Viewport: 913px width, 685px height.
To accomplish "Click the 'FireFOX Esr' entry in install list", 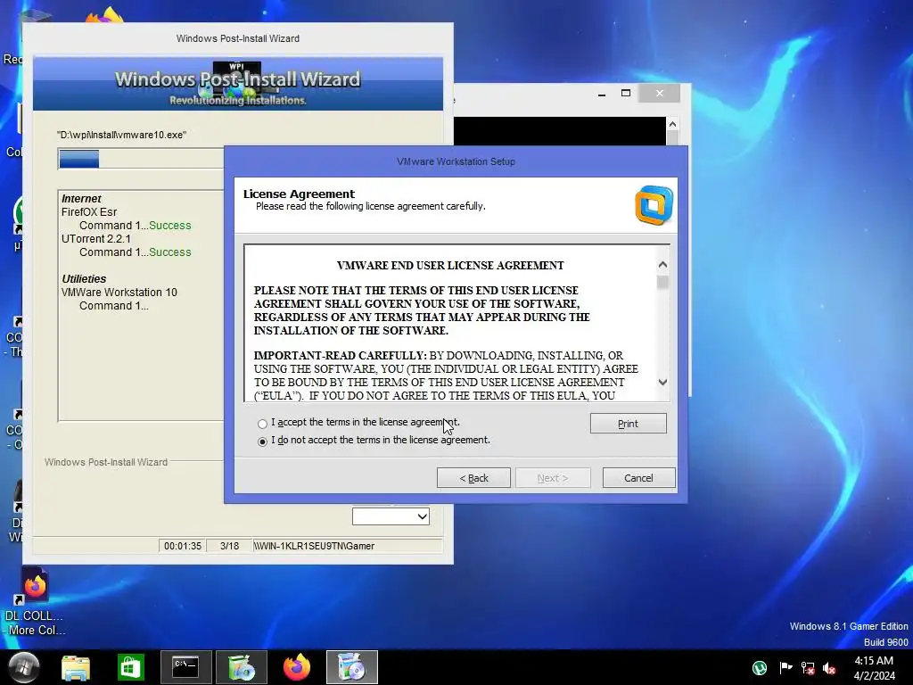I will (89, 212).
